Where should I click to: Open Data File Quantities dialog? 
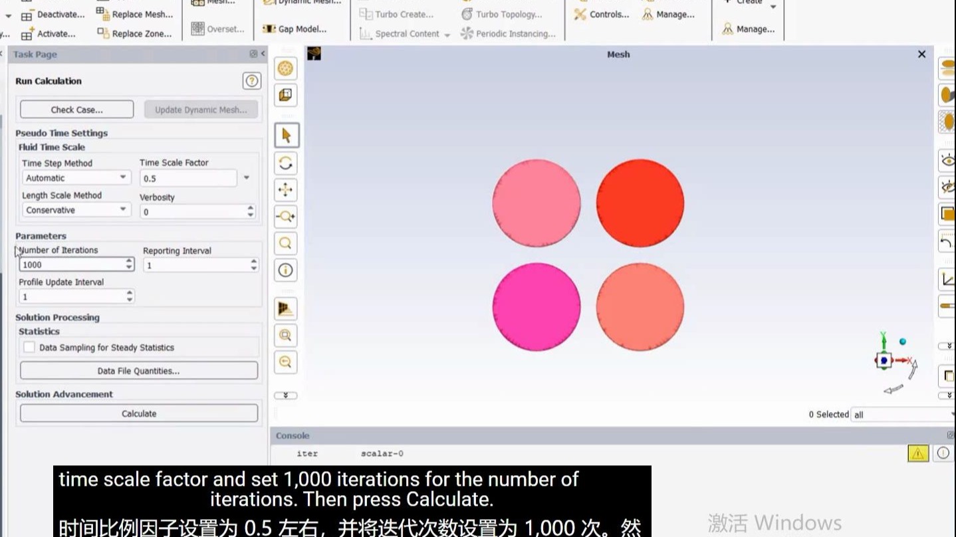tap(139, 371)
